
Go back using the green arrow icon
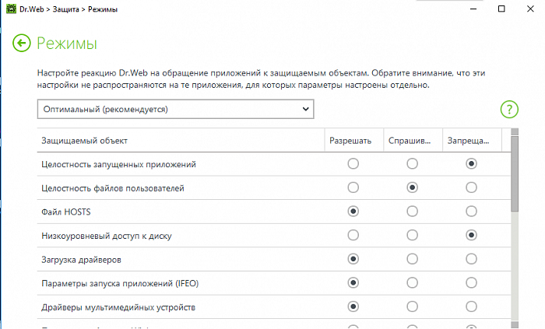click(22, 44)
